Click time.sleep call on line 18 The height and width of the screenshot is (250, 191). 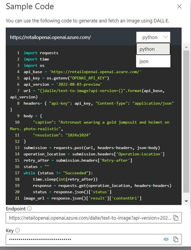(x=65, y=179)
